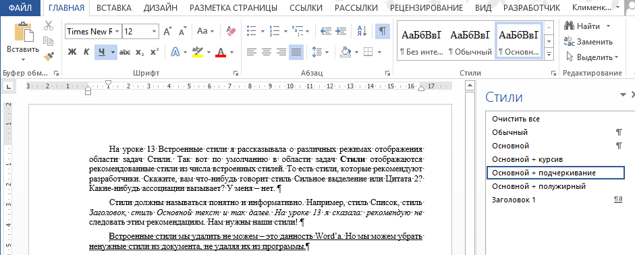Open the Times New Roman font dropdown

pyautogui.click(x=117, y=32)
